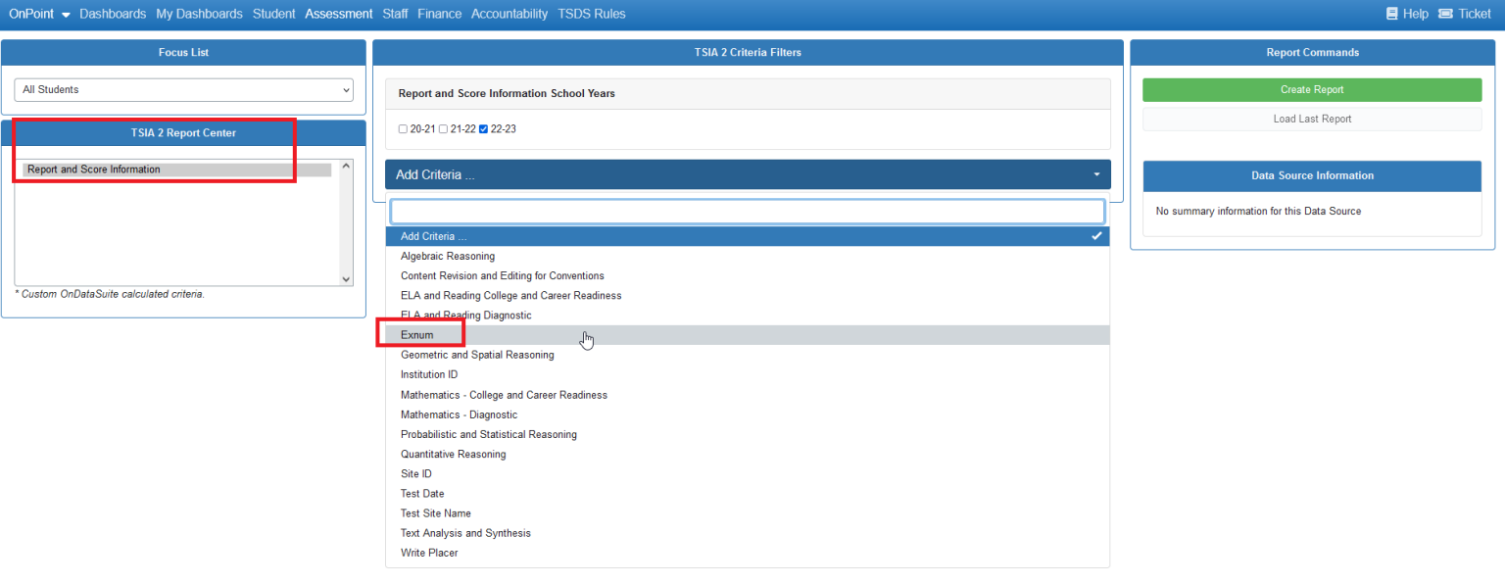Open the Accountability menu
This screenshot has width=1505, height=584.
coord(510,13)
